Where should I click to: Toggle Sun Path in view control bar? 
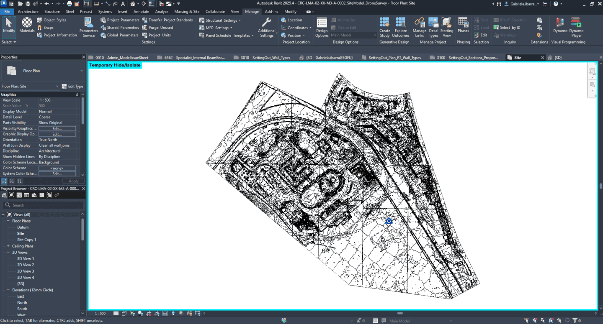132,313
